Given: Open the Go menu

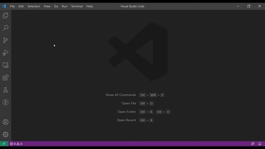Looking at the screenshot, I should tap(56, 6).
